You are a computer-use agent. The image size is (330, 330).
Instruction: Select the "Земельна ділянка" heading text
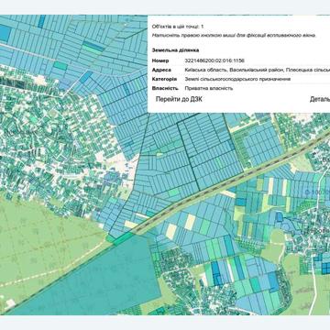pyautogui.click(x=175, y=50)
